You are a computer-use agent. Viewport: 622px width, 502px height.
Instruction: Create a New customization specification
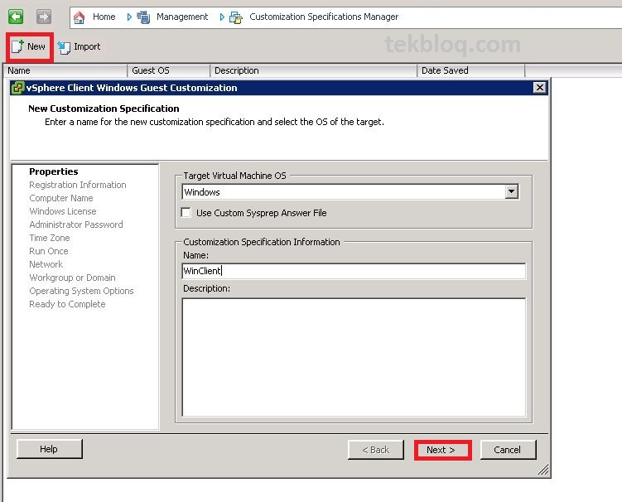click(29, 47)
